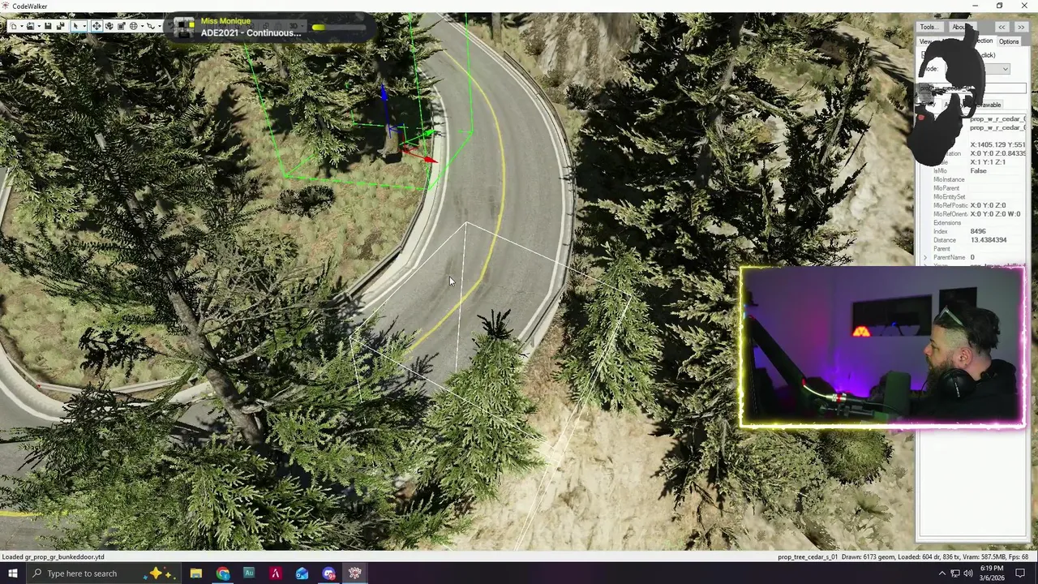The height and width of the screenshot is (584, 1038).
Task: Open Adobe Acrobat from the taskbar
Action: point(276,573)
